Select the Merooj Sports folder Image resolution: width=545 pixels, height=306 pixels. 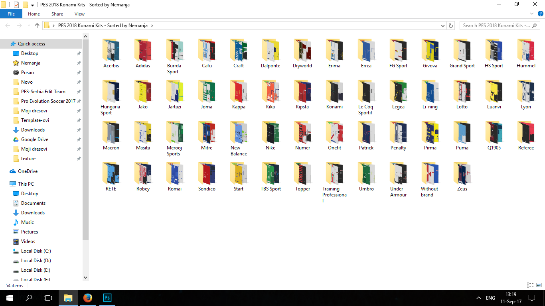(x=175, y=139)
